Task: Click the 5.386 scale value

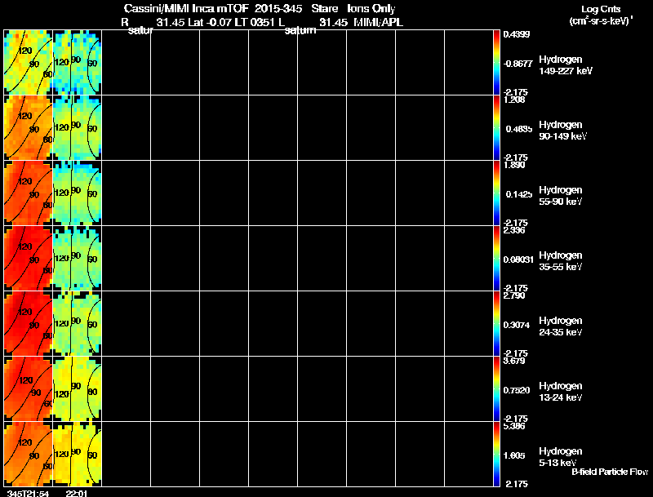Action: [x=515, y=426]
